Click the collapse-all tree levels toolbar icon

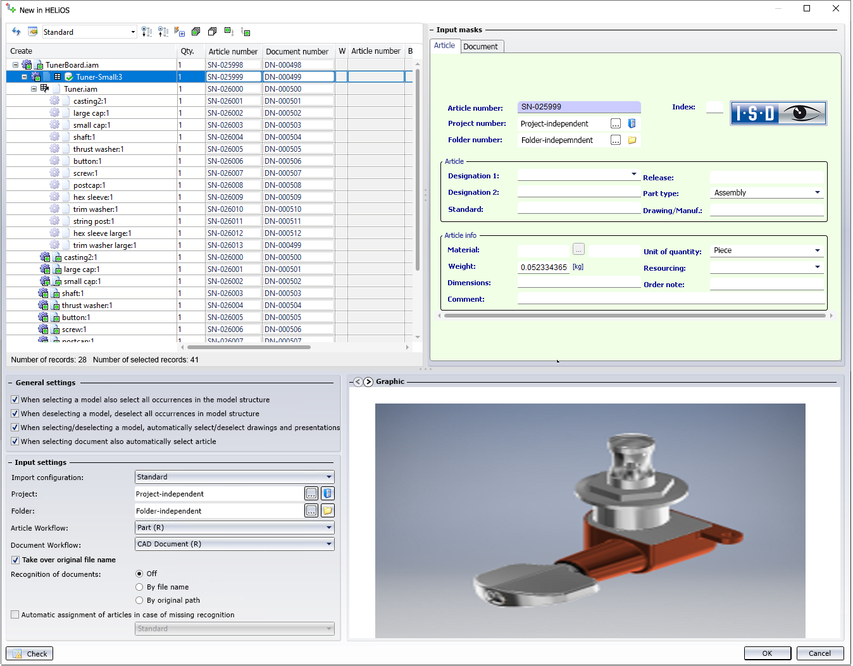163,32
